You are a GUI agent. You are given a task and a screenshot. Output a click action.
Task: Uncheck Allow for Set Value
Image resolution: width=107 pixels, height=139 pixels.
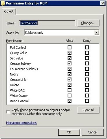click(x=70, y=58)
